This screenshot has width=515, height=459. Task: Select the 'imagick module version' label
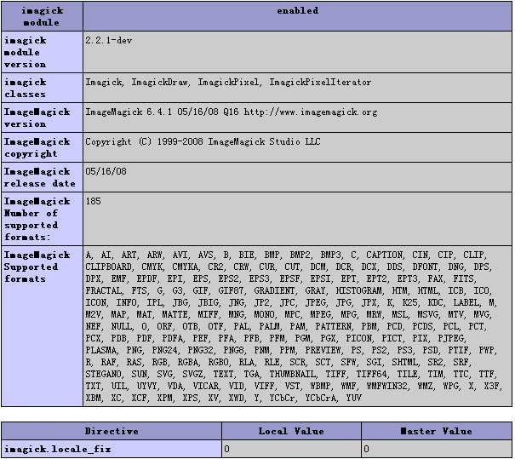42,52
